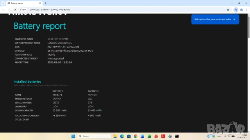Select battery name 45N1127
This screenshot has width=250, height=140.
point(92,95)
